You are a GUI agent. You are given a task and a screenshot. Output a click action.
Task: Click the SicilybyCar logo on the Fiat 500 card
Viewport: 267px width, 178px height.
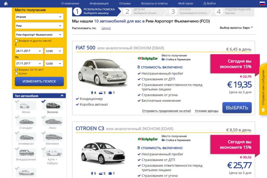point(148,58)
